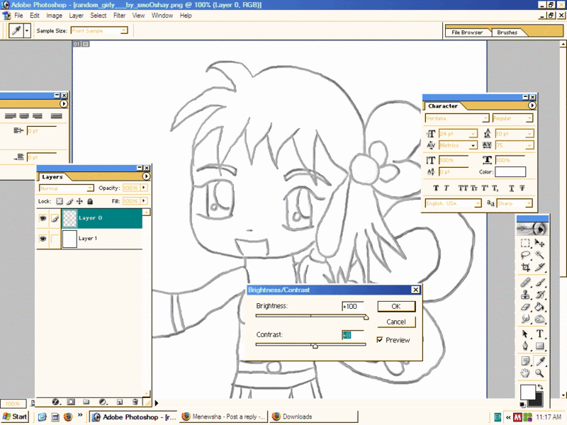Open the 24 pt font size dropdown
567x425 pixels.
tap(473, 134)
